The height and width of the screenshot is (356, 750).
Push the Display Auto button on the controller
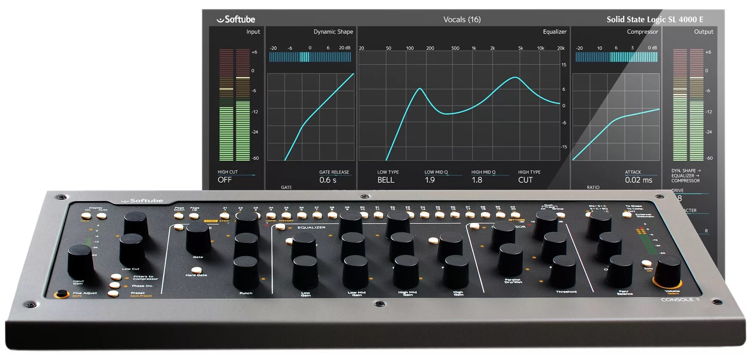click(101, 215)
